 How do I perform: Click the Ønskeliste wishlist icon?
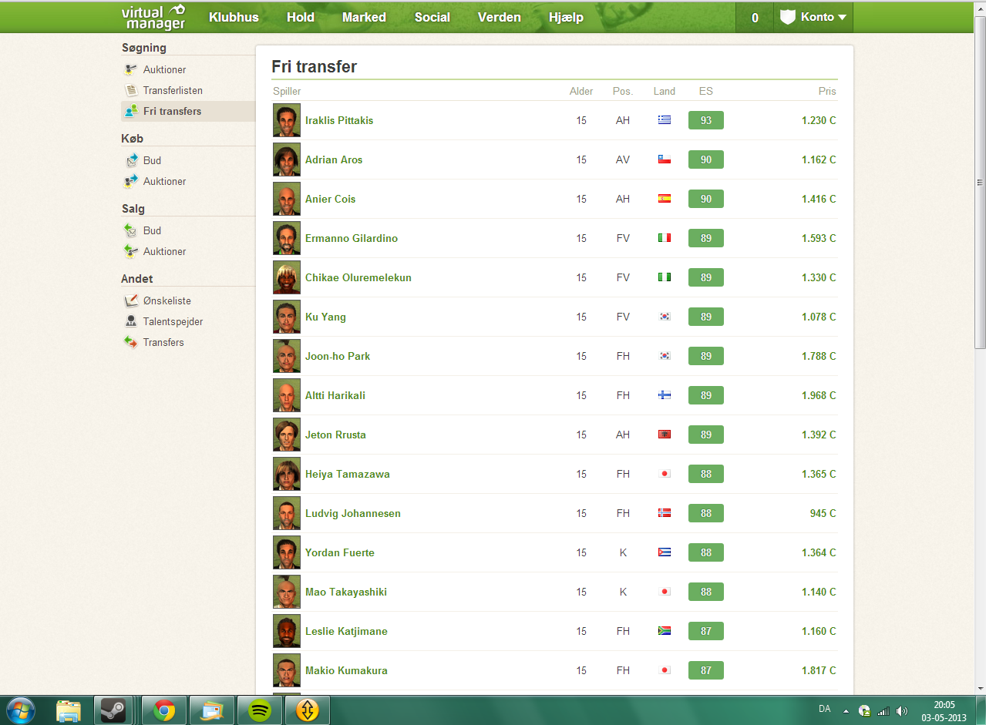click(131, 300)
